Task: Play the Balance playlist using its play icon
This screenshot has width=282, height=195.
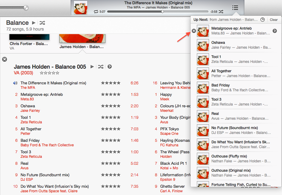Action: pos(34,23)
